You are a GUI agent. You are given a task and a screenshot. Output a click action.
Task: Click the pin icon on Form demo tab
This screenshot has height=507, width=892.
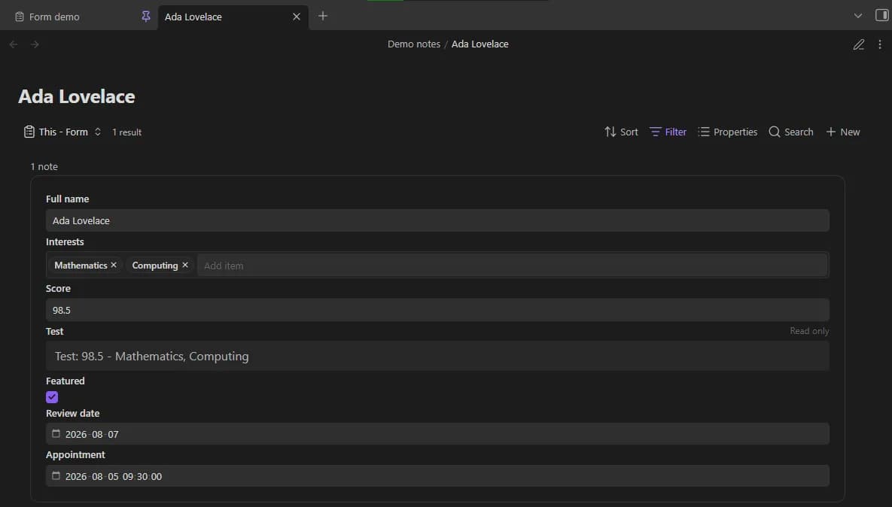145,17
